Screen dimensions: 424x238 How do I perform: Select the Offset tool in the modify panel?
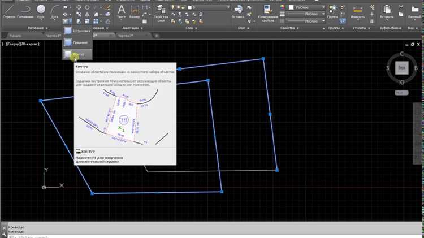pyautogui.click(x=107, y=21)
